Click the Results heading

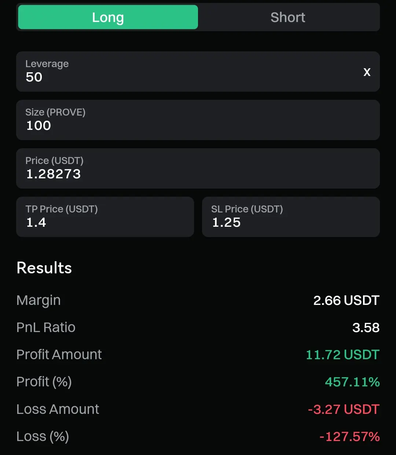coord(44,268)
